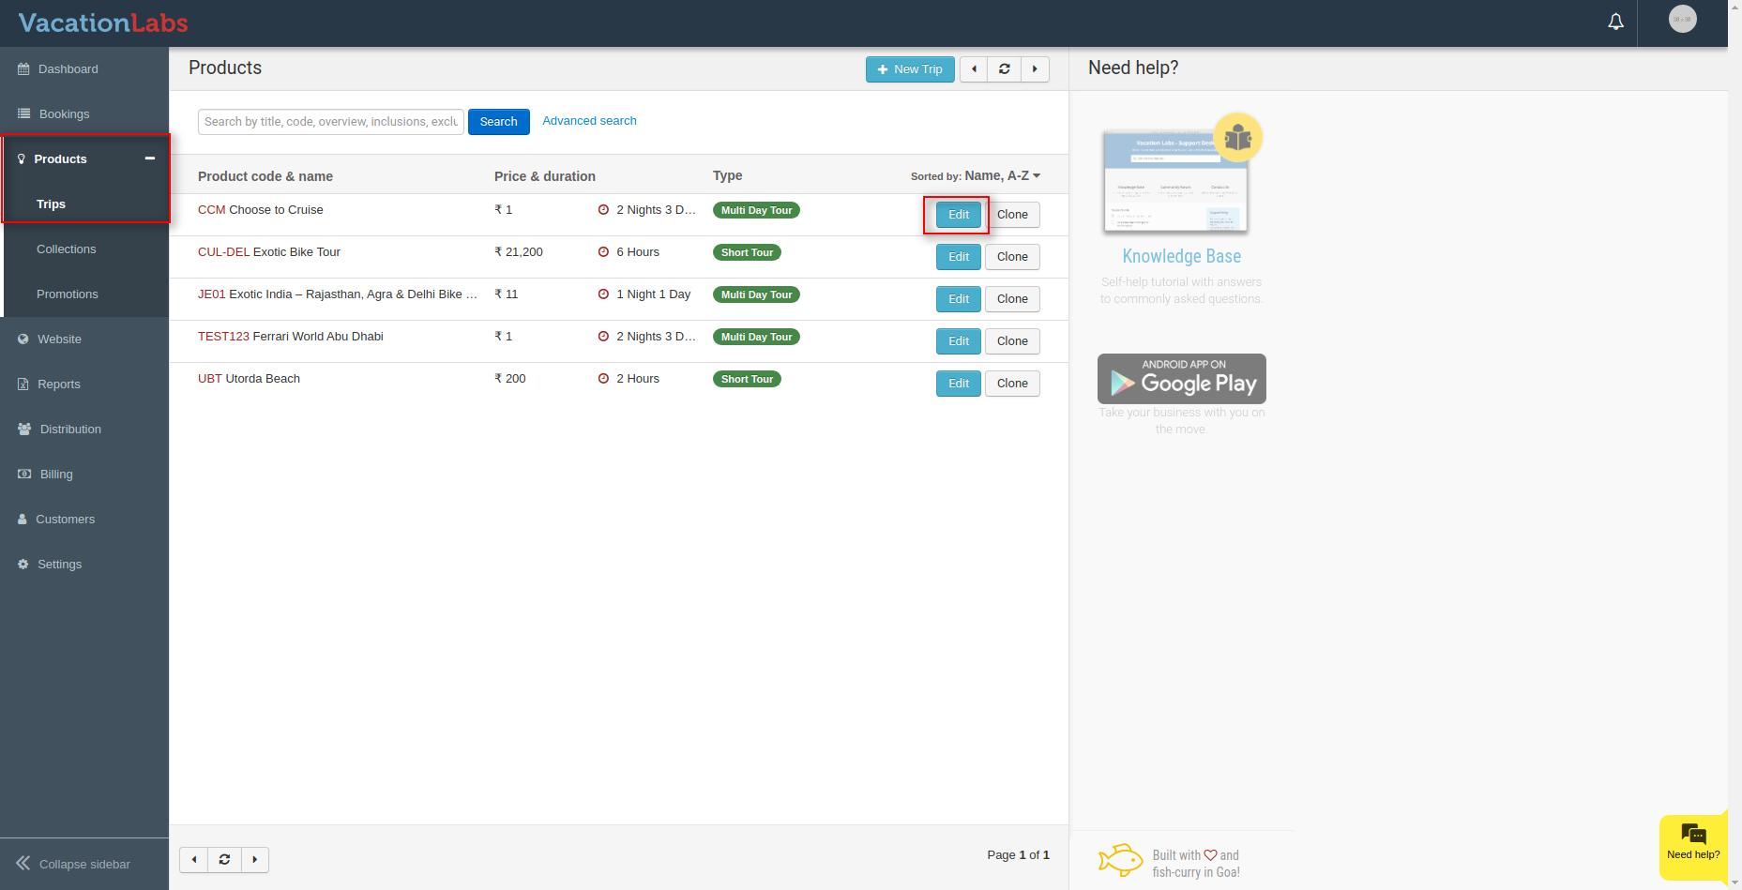
Task: Open the Knowledge Base thumbnail
Action: tap(1176, 181)
